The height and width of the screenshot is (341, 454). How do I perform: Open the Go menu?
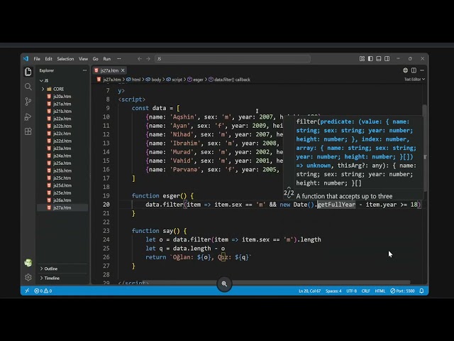coord(96,59)
